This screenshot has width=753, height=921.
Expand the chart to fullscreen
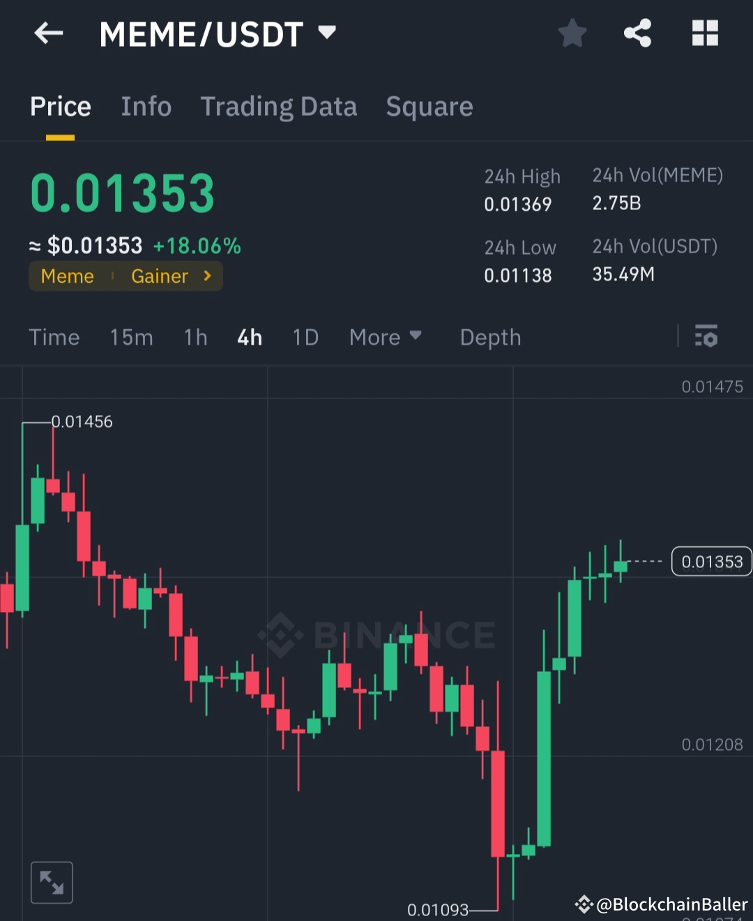[52, 881]
